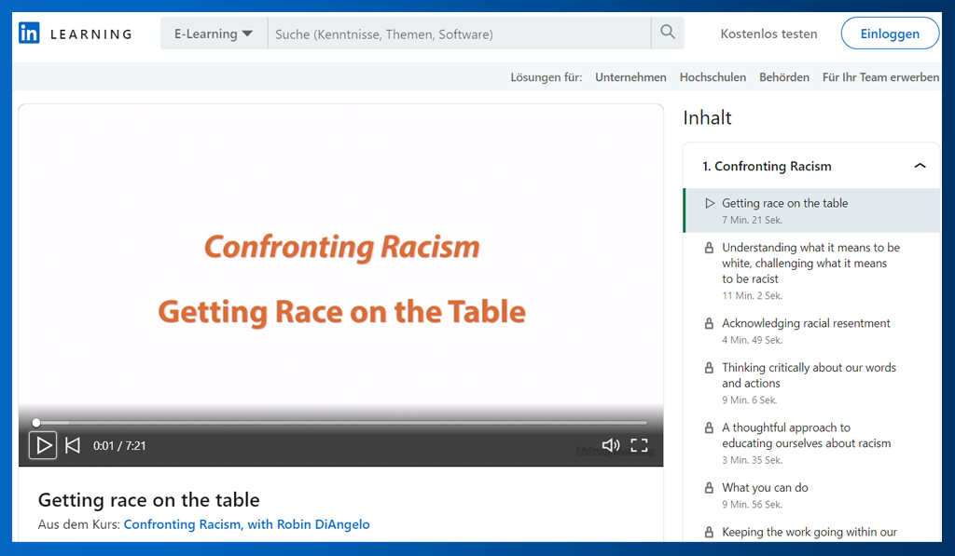Click the 9 Min. 56 Sek. duration text
The image size is (955, 556).
click(753, 504)
